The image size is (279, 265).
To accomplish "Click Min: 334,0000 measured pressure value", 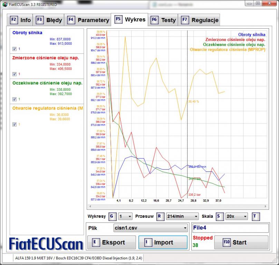I will pyautogui.click(x=60, y=65).
